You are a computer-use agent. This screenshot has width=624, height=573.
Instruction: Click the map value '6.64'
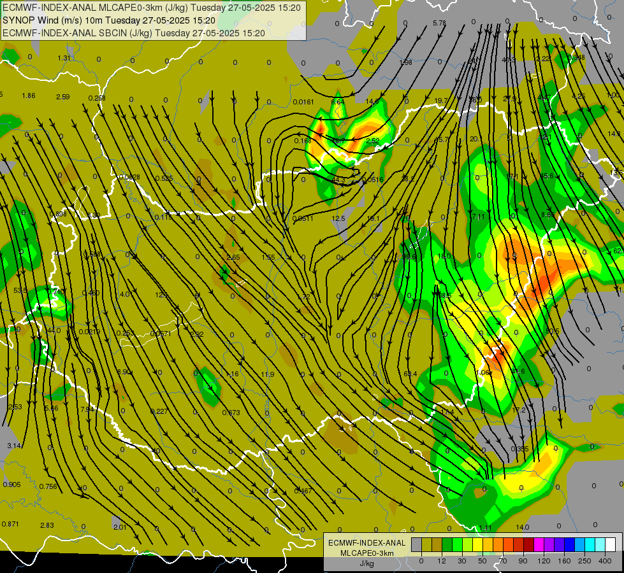coord(337,103)
